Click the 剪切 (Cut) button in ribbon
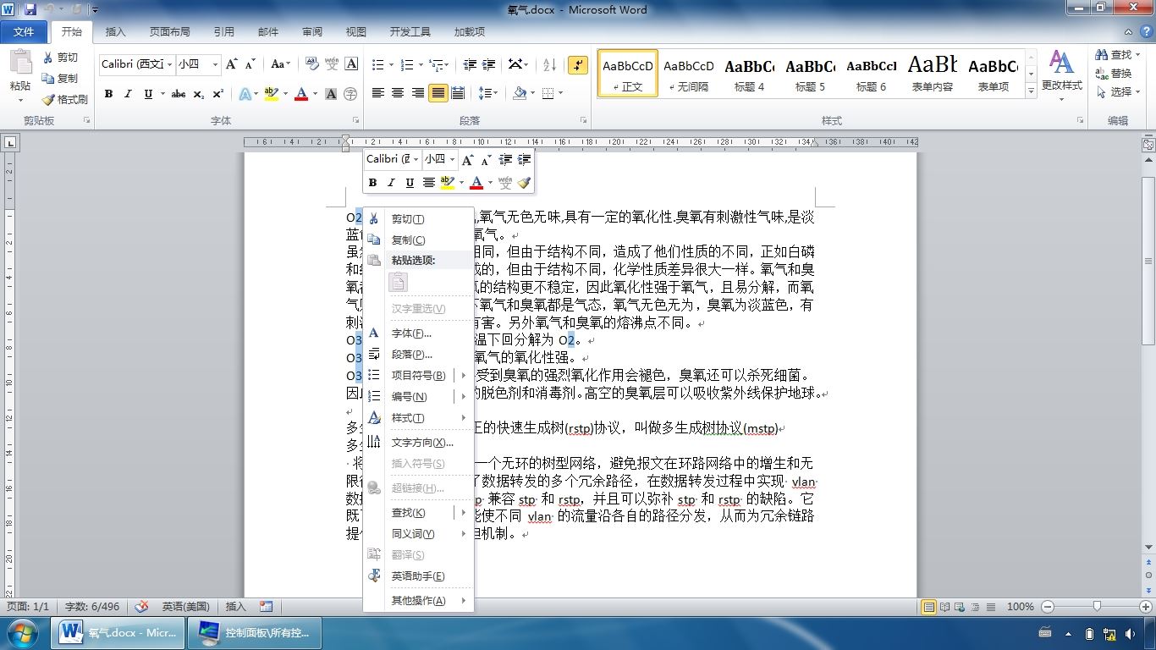This screenshot has height=650, width=1156. tap(60, 58)
